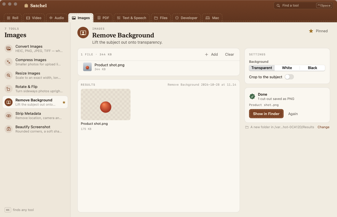Screen dimensions: 337x217
Task: Click the magnifier icon in Find a tool
Action: [278, 6]
